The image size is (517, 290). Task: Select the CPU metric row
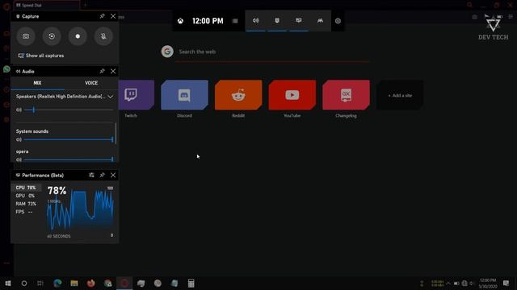click(27, 188)
